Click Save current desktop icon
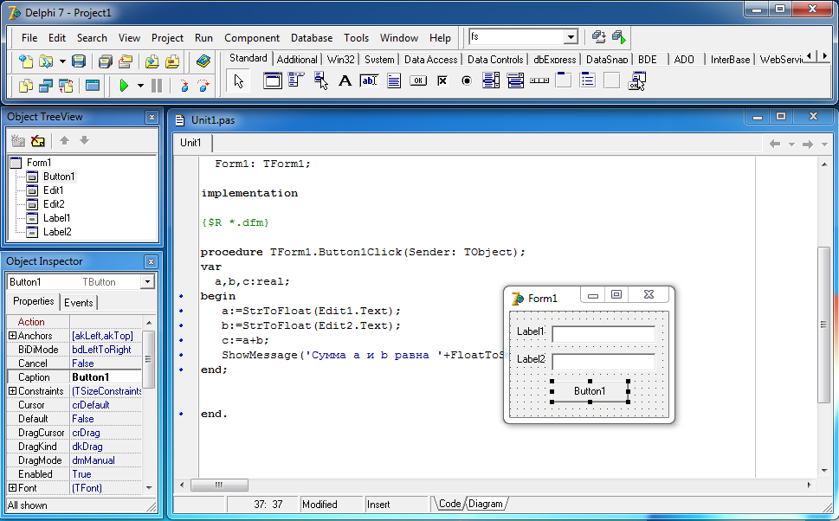Viewport: 839px width, 521px height. [x=599, y=37]
